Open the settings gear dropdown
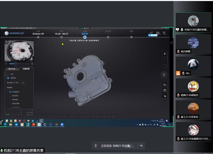The width and height of the screenshot is (213, 154). (158, 34)
